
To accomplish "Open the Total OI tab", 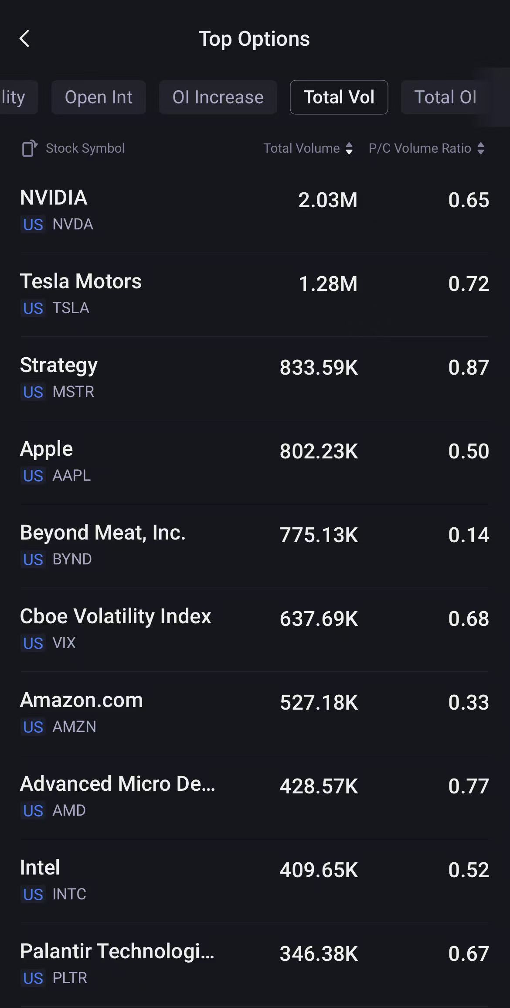I will point(445,97).
